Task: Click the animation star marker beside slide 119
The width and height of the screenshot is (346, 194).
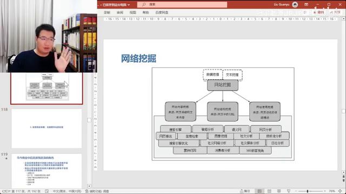Action: pyautogui.click(x=6, y=158)
